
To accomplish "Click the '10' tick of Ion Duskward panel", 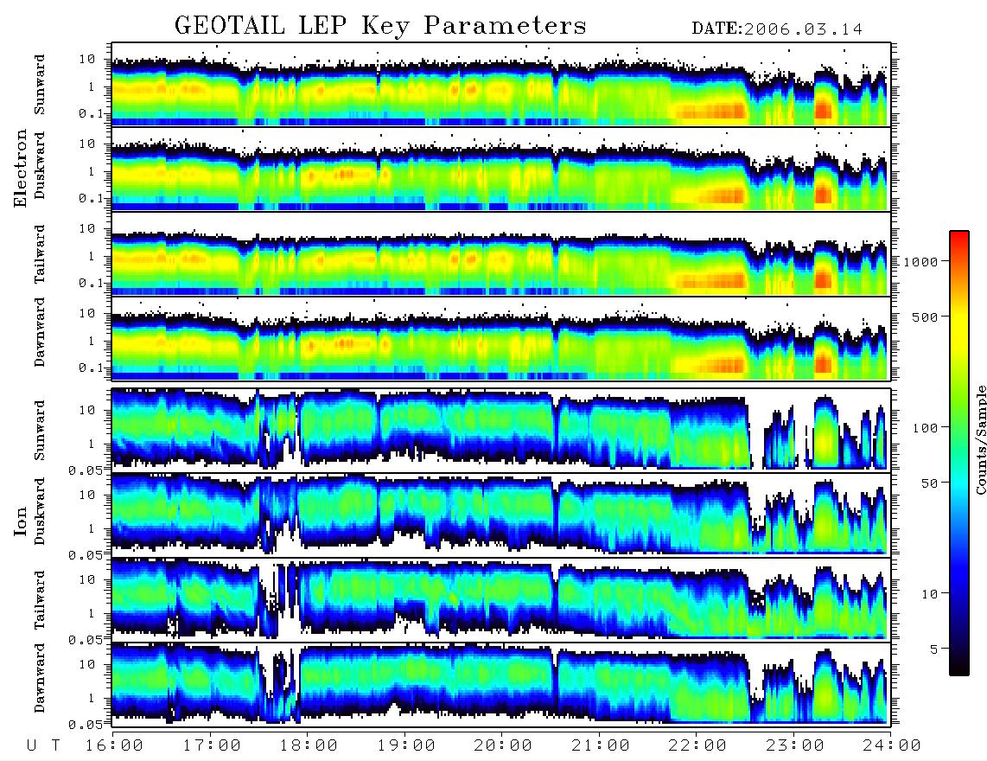I will tap(87, 496).
